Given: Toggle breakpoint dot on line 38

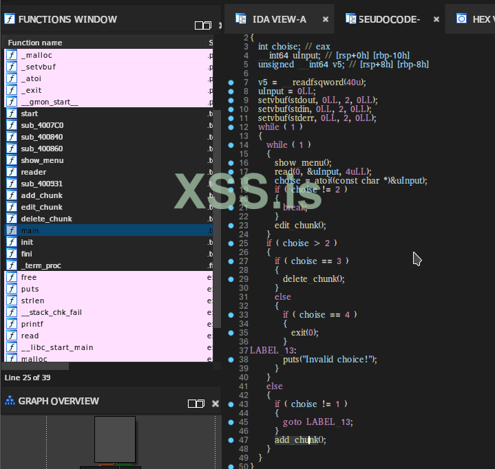Looking at the screenshot, I should (x=231, y=360).
